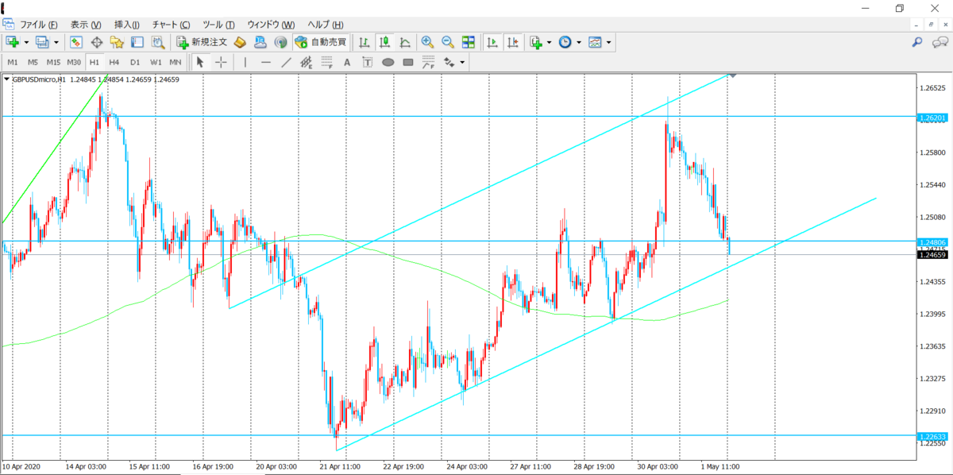The width and height of the screenshot is (953, 475).
Task: Open the ツール (T) menu
Action: [x=218, y=25]
